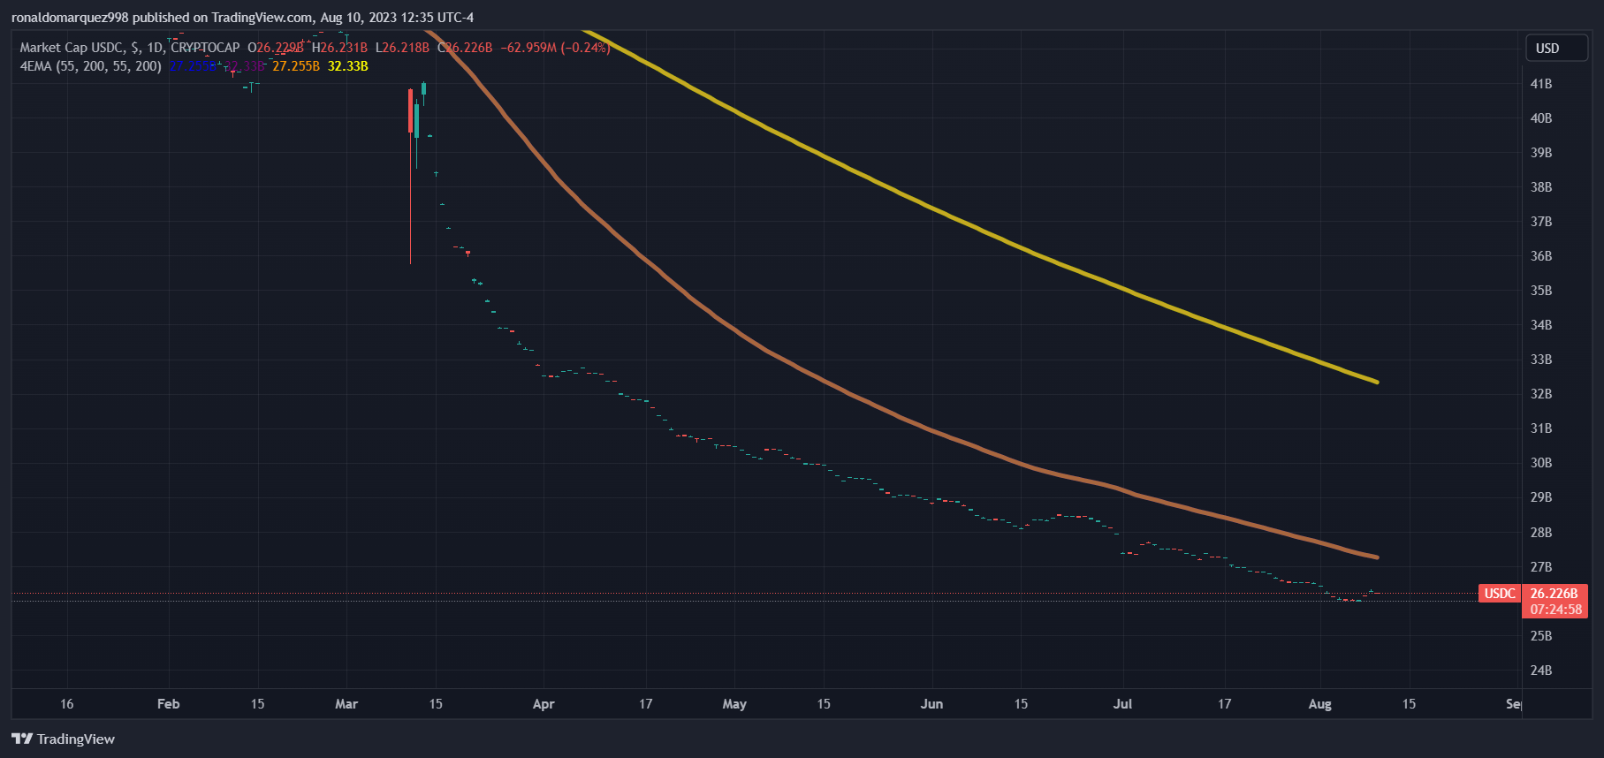Viewport: 1604px width, 758px height.
Task: Click the 39B price axis label
Action: [1541, 153]
